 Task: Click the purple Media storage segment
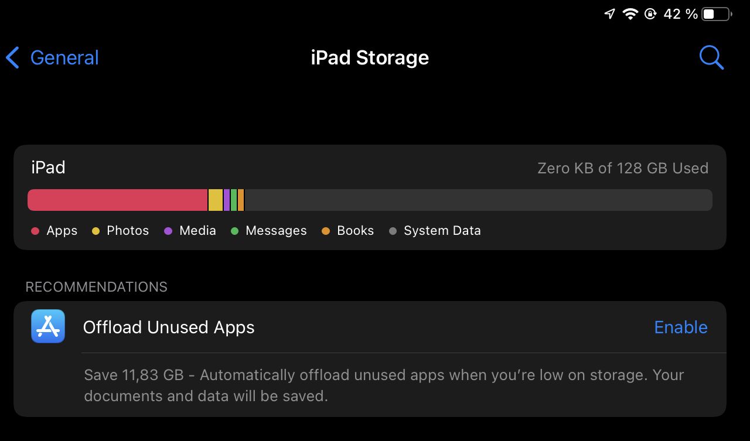(227, 200)
